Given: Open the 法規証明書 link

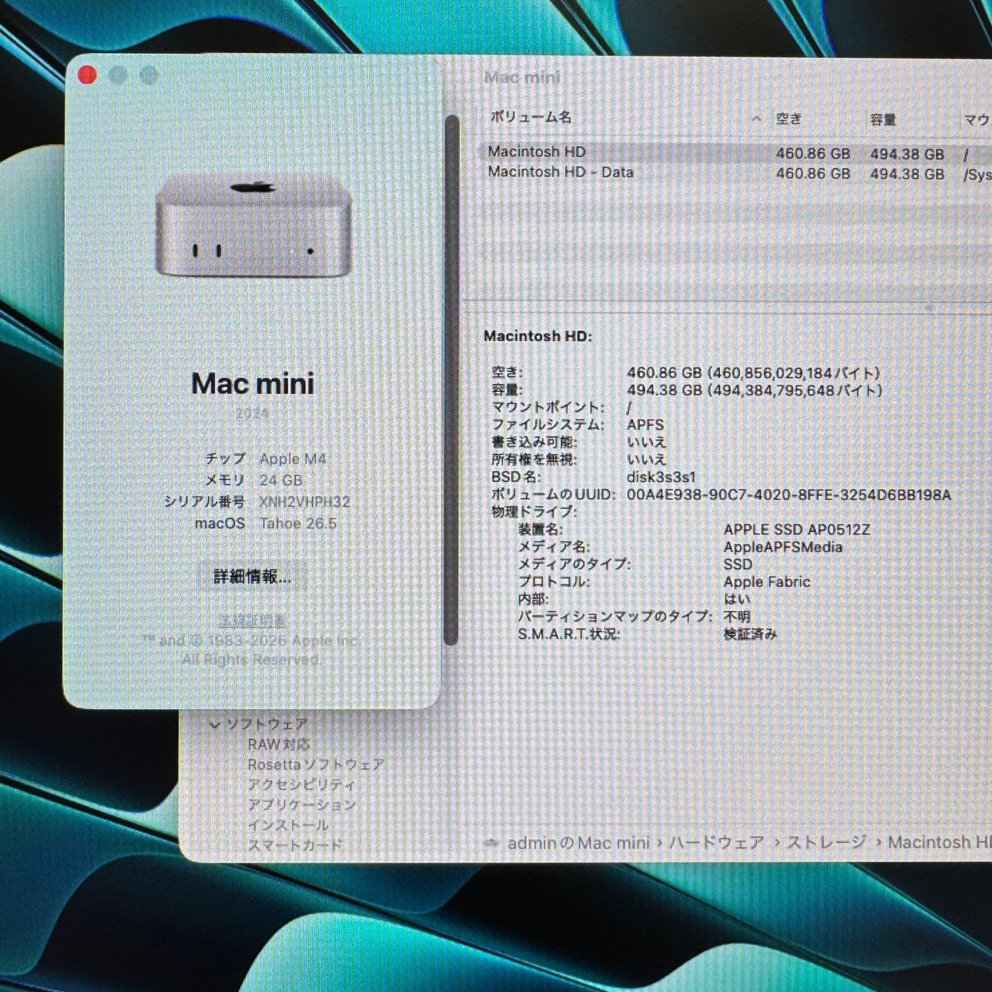Looking at the screenshot, I should pyautogui.click(x=252, y=621).
